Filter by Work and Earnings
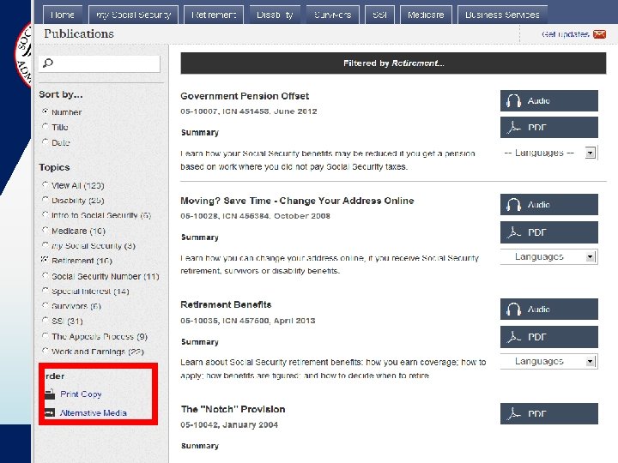The width and height of the screenshot is (618, 463). [x=45, y=352]
